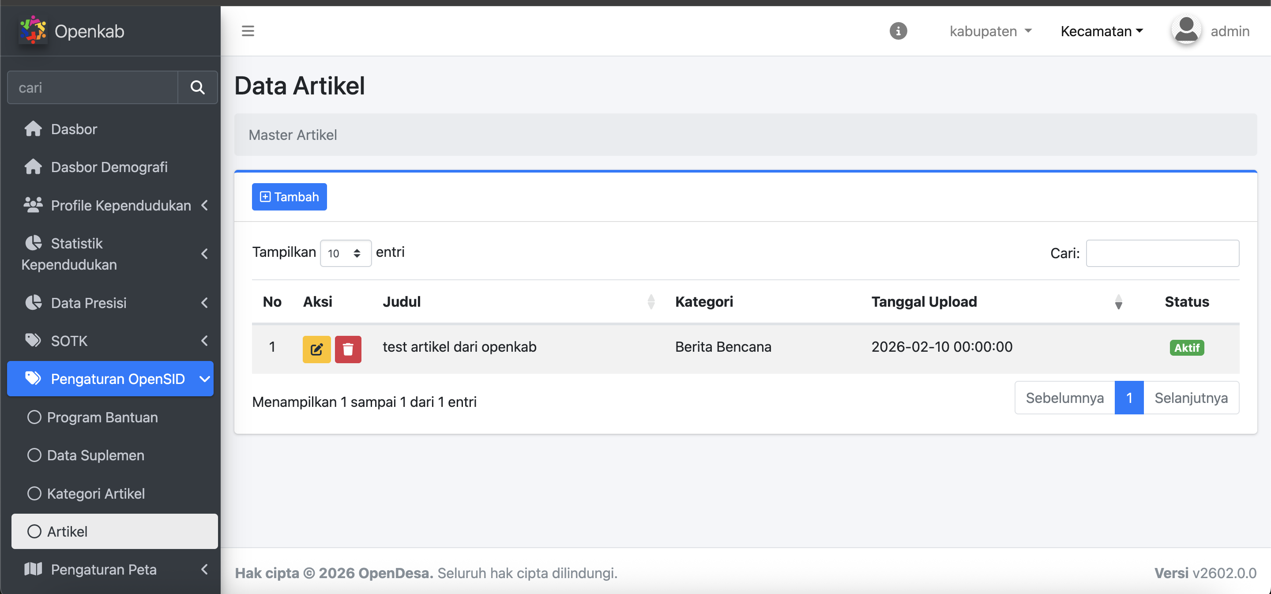Screen dimensions: 1271x594
Task: Open the Kecamatan dropdown
Action: coord(1101,31)
